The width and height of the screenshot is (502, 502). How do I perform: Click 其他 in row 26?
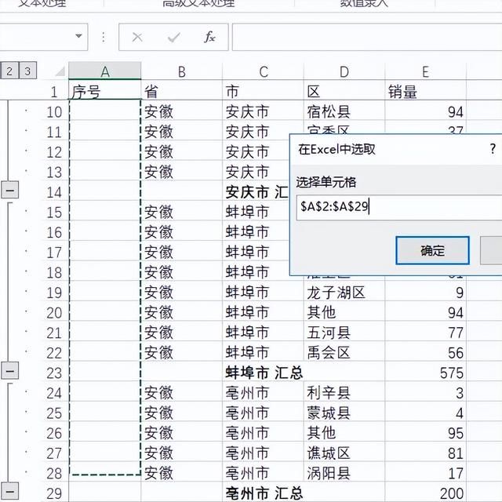(344, 433)
